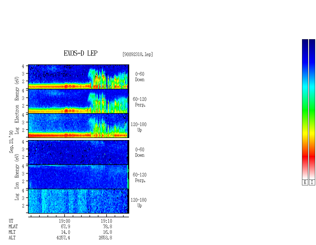The width and height of the screenshot is (316, 245).
Task: Click the 19:00 UT time label
Action: tap(65, 221)
